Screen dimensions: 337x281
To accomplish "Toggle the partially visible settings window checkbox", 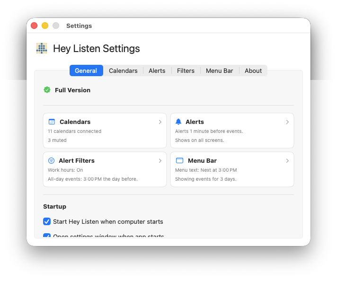I will tap(47, 236).
